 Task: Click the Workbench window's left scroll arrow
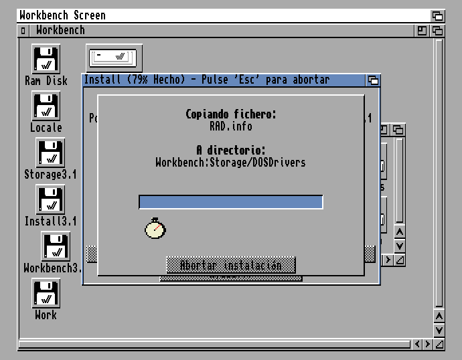(x=418, y=345)
